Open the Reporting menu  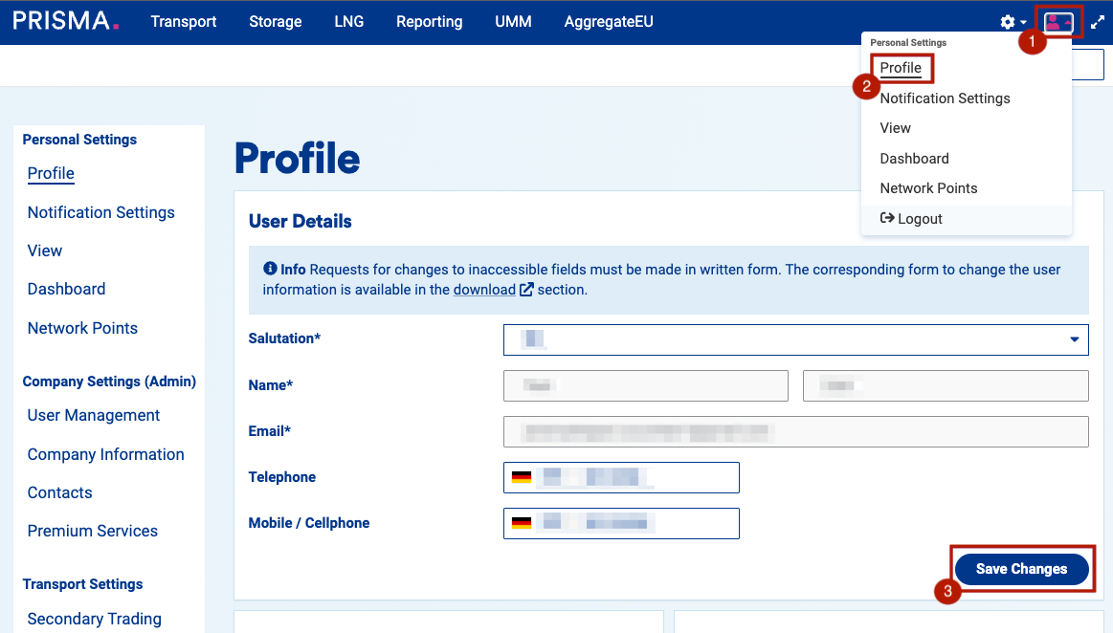click(x=429, y=21)
